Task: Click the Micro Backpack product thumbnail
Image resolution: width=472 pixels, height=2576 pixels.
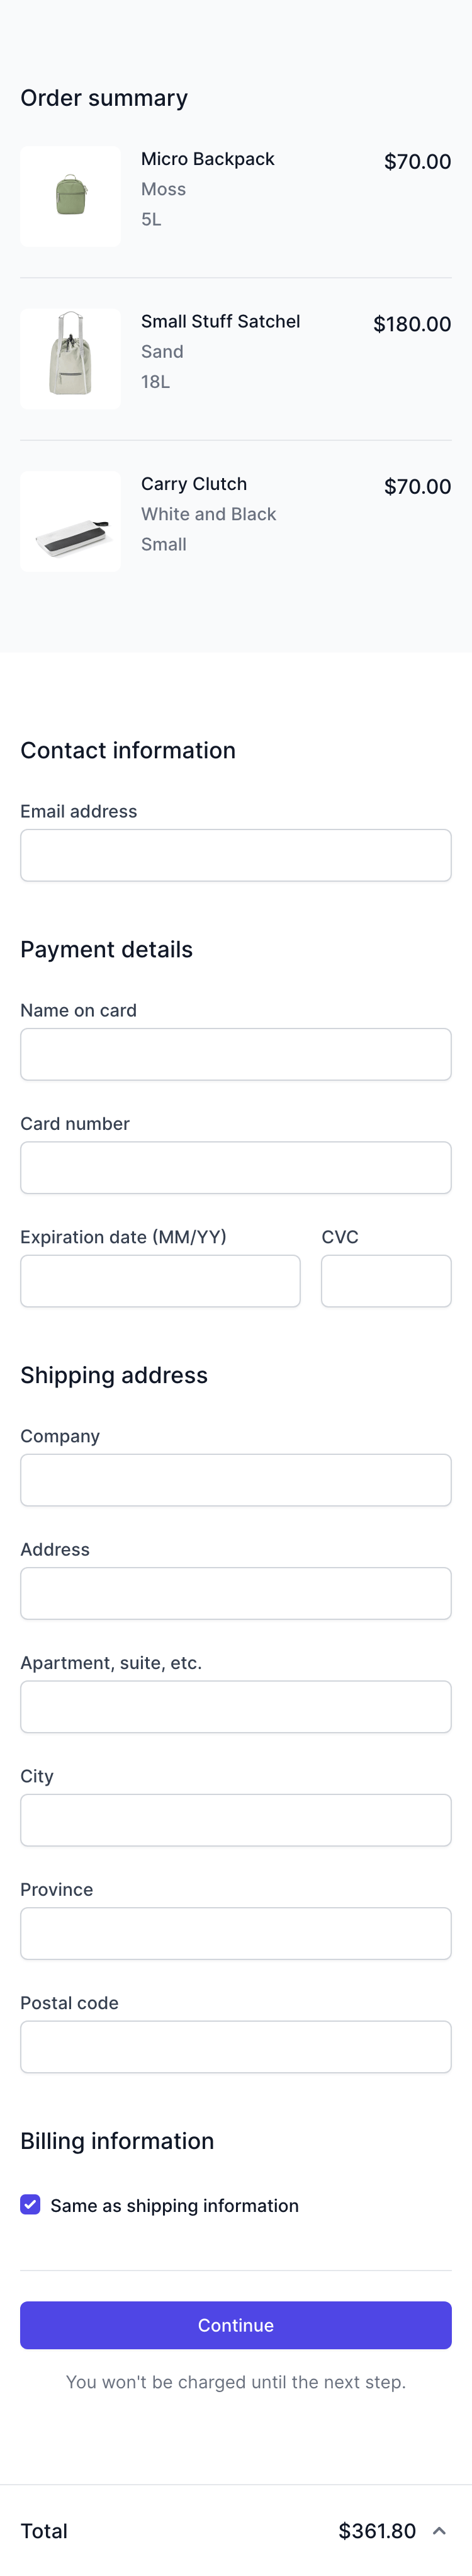Action: coord(70,196)
